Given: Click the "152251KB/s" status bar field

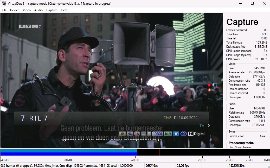Looking at the screenshot, I should click(237, 166).
